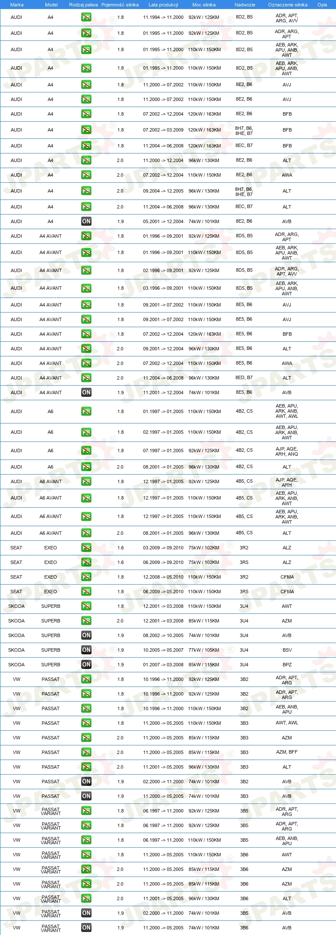Click the 09.2004 -> 12.2005 date cell
The width and height of the screenshot is (336, 935).
(163, 191)
